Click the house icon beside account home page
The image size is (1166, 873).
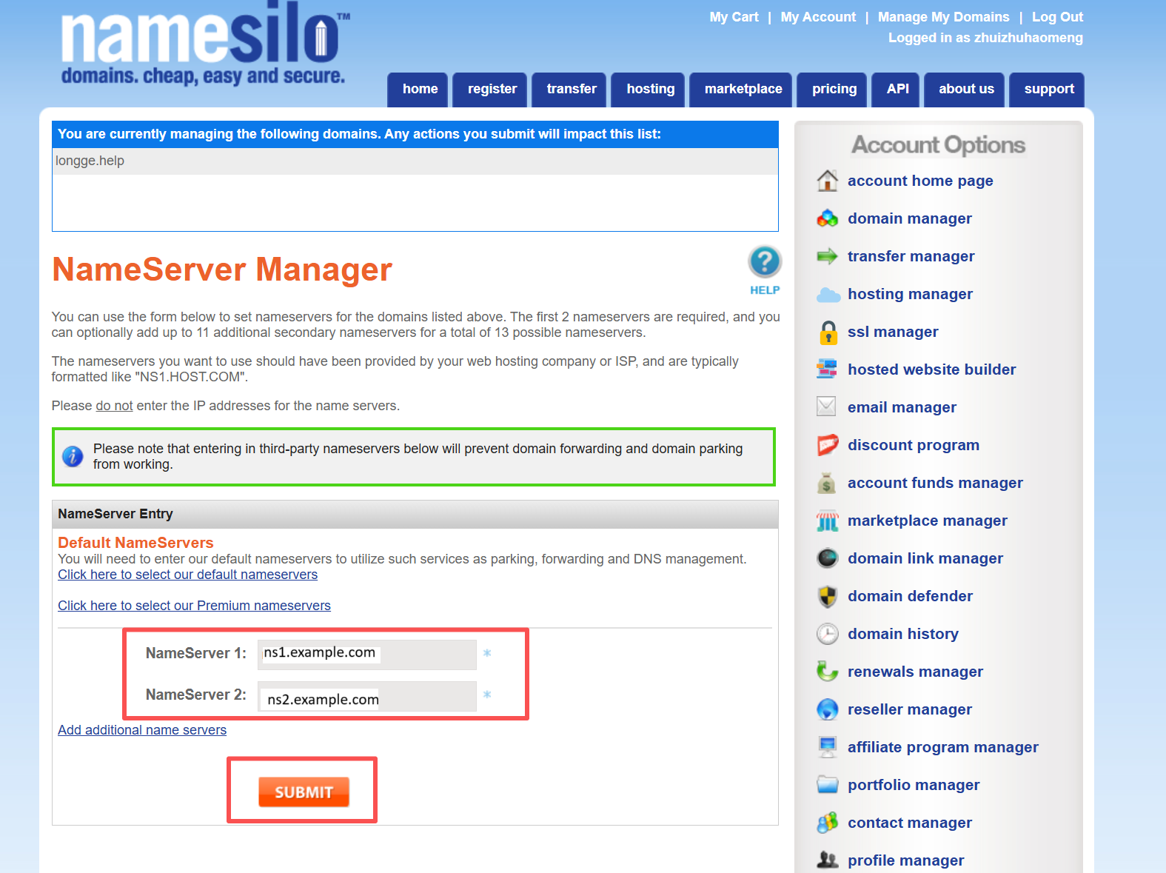[x=827, y=181]
